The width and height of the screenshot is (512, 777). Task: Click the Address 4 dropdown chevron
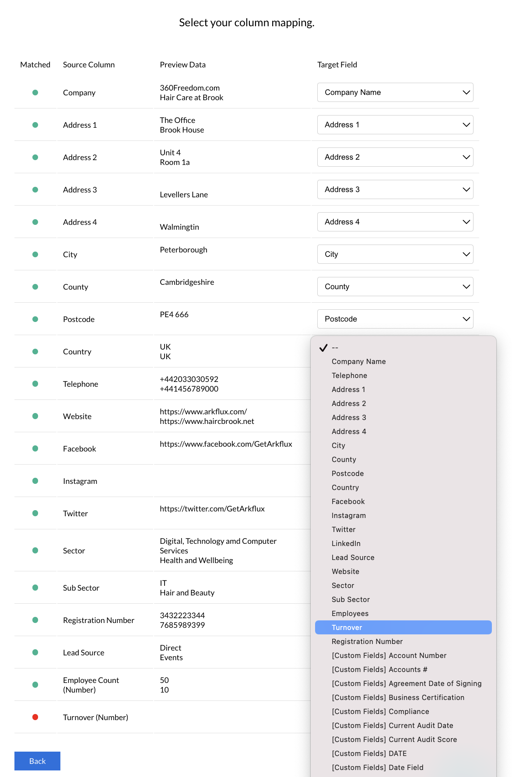click(x=466, y=222)
